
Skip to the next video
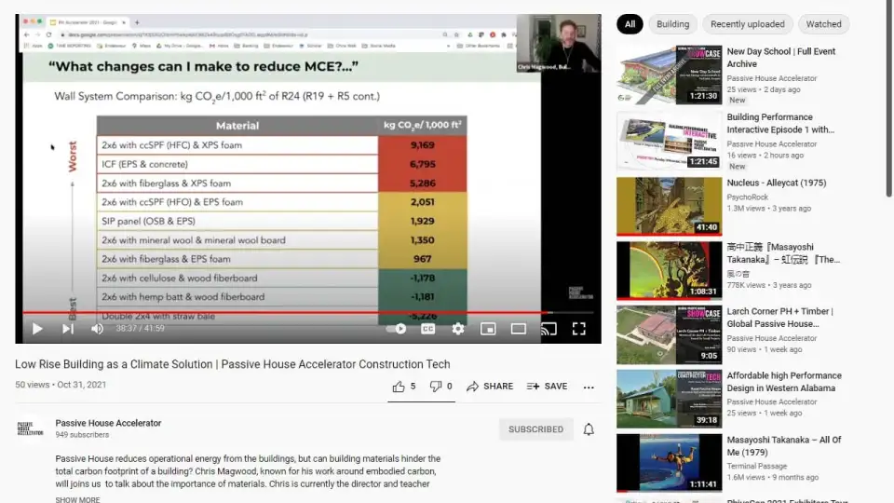(x=67, y=329)
